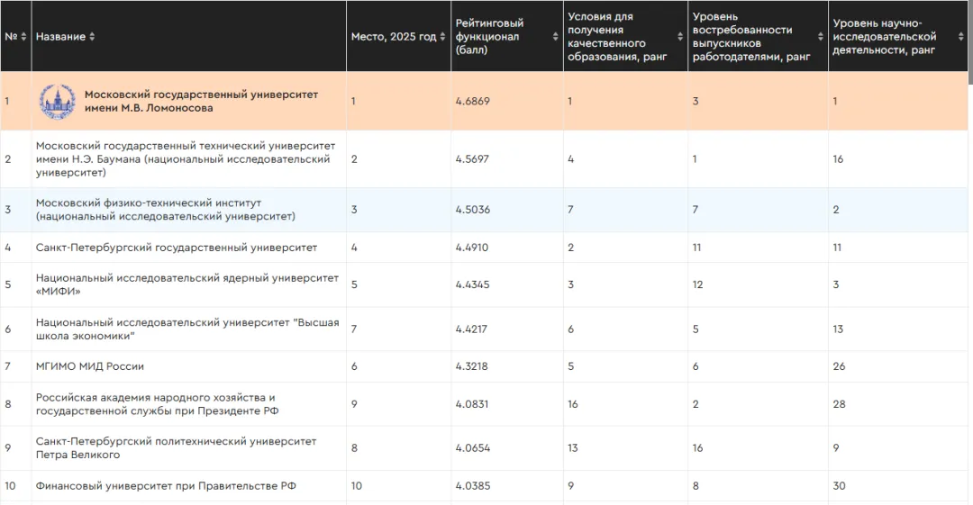Select the Баумана technical university row
Image resolution: width=973 pixels, height=505 pixels.
[484, 158]
